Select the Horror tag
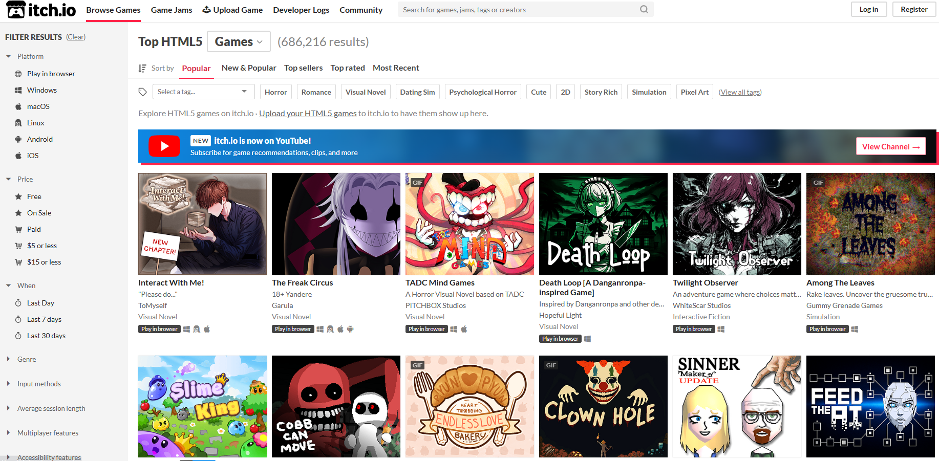The image size is (939, 461). 275,92
